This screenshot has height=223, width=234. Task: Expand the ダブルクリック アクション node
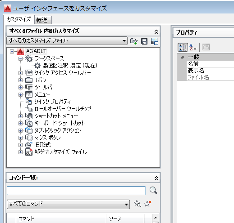[20, 130]
